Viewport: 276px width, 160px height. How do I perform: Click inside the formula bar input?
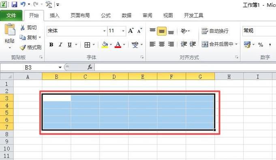pyautogui.click(x=185, y=67)
